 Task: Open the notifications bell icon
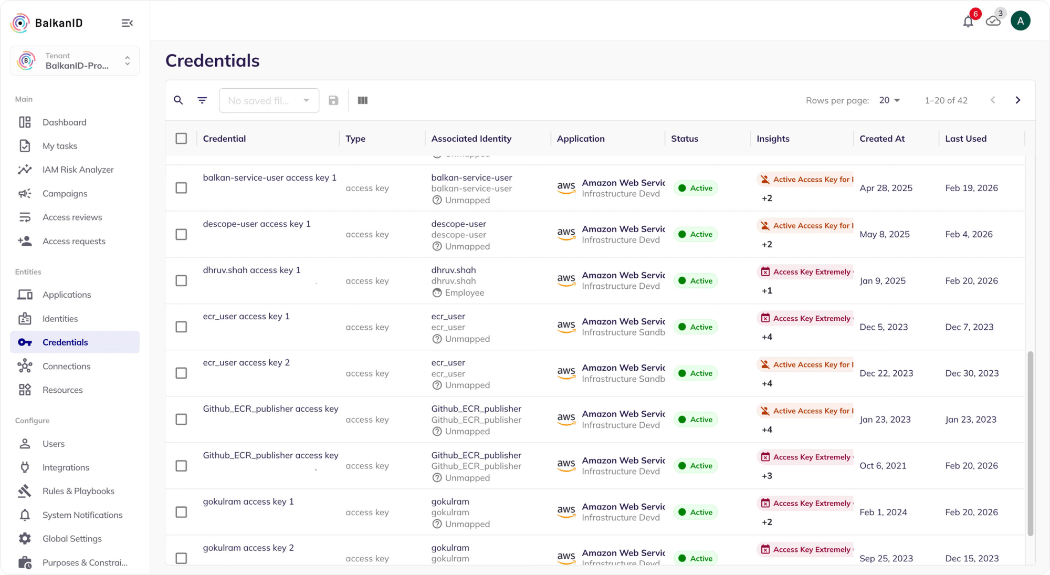[968, 22]
